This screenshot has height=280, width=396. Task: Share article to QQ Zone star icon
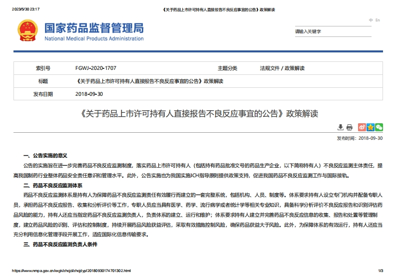point(371,127)
